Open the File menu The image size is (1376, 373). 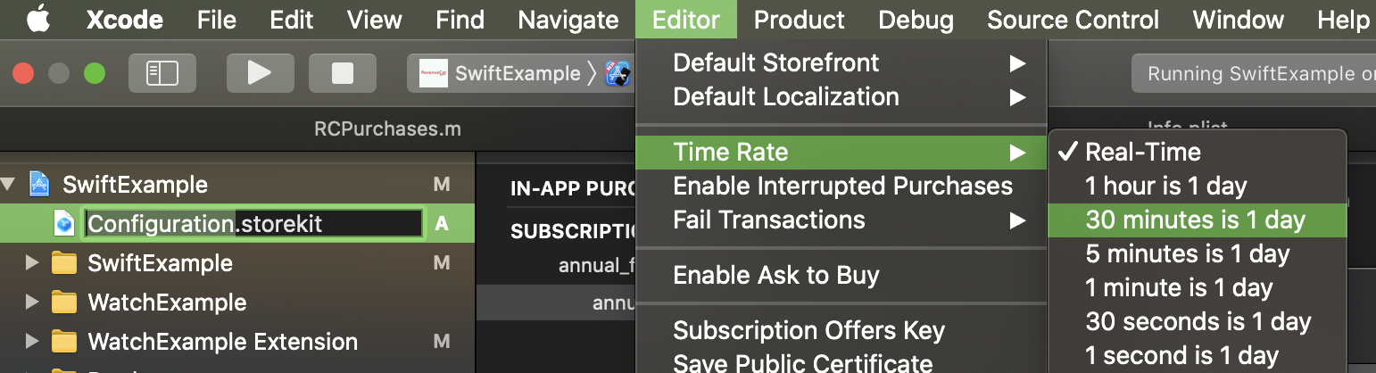[216, 20]
